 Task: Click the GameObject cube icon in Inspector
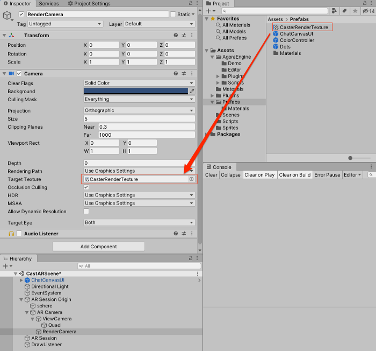[x=7, y=16]
